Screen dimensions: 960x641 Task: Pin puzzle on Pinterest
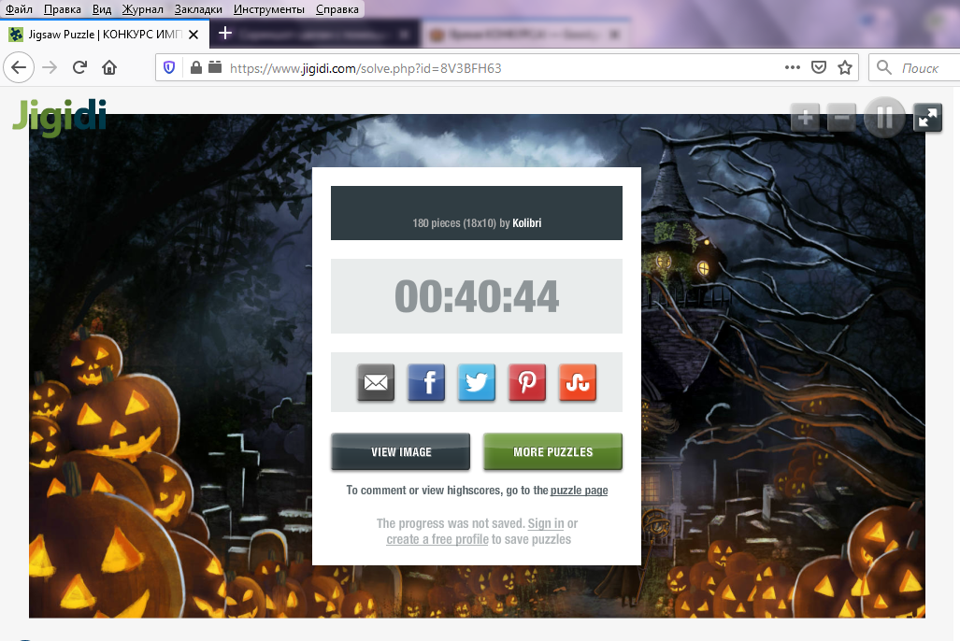[x=527, y=383]
